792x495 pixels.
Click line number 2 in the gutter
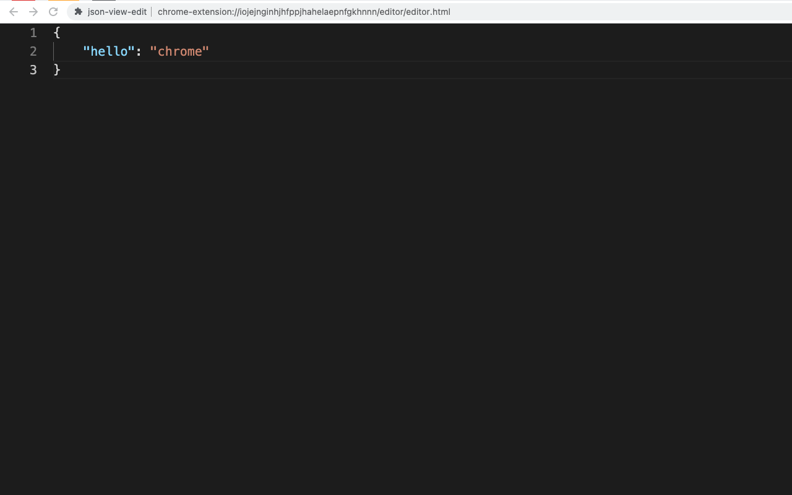pyautogui.click(x=33, y=51)
